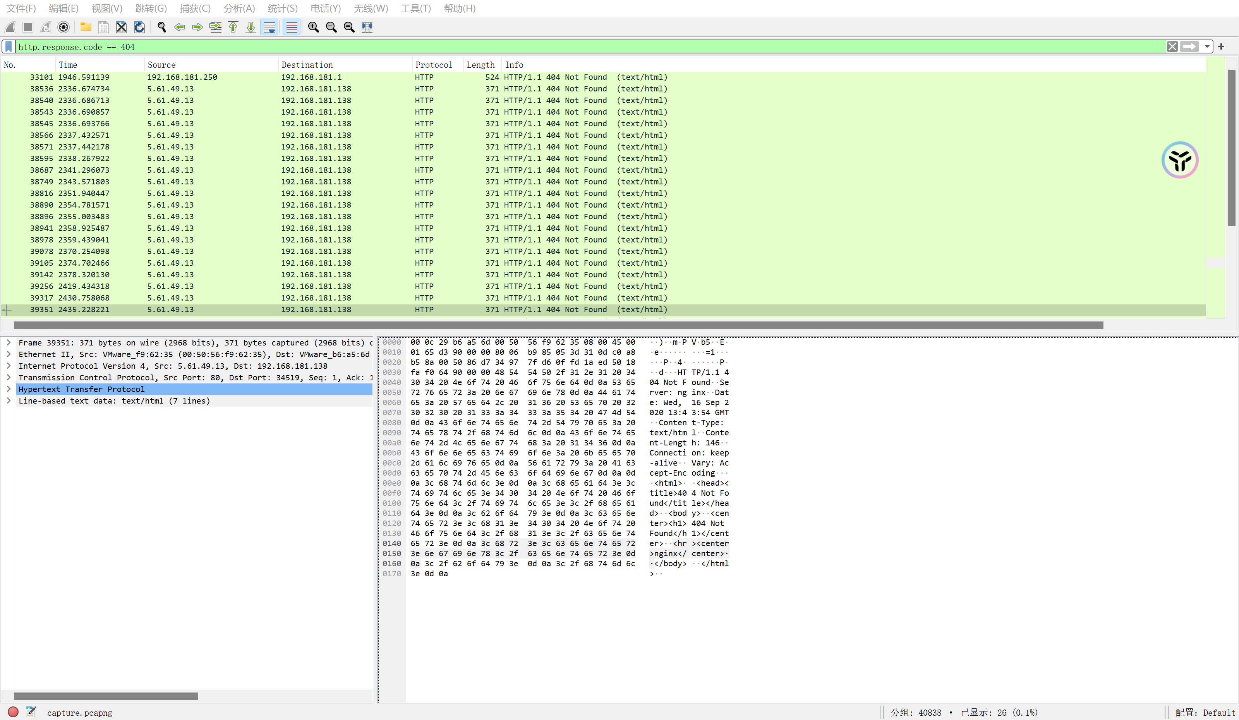
Task: Sort by the No. column header
Action: click(x=28, y=65)
